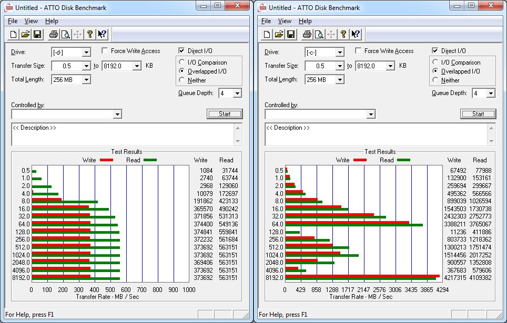The height and width of the screenshot is (323, 507).
Task: Open Drive [-d-] dropdown in left window
Action: coord(86,53)
